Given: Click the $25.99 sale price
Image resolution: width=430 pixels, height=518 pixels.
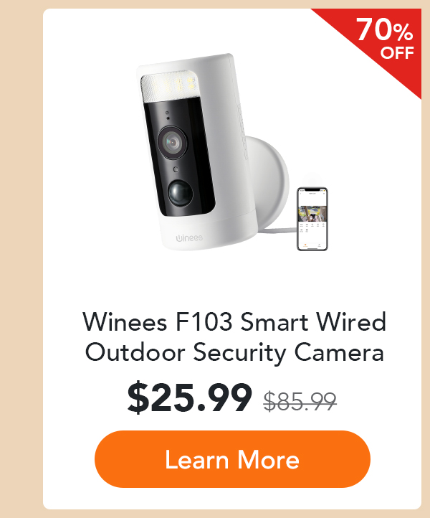Looking at the screenshot, I should click(190, 397).
